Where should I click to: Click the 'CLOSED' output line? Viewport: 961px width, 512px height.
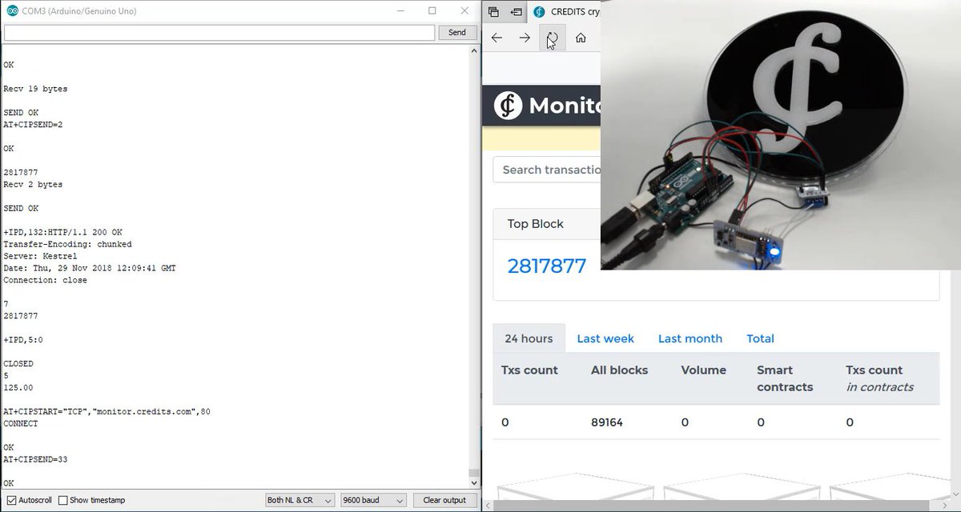point(18,363)
